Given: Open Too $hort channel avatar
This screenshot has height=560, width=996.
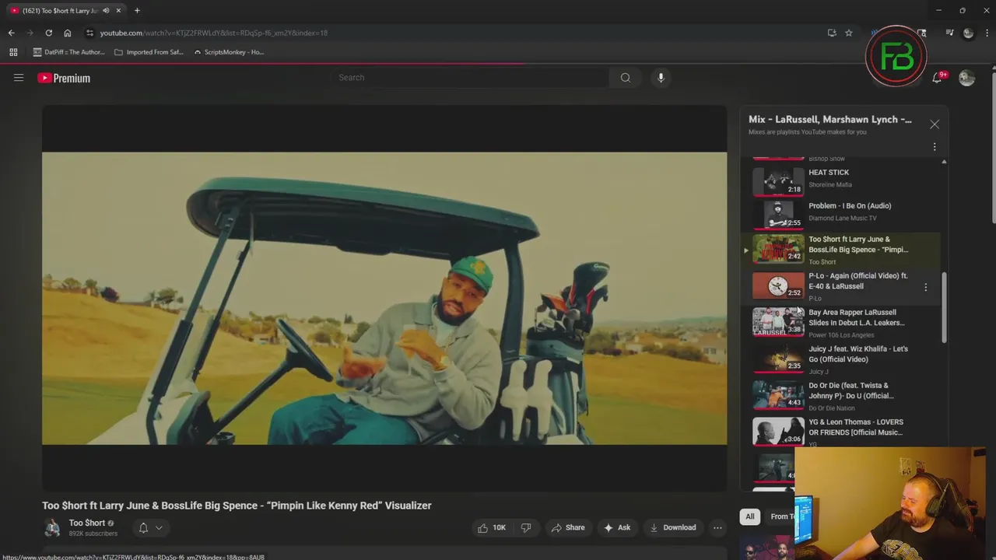Looking at the screenshot, I should click(x=52, y=527).
